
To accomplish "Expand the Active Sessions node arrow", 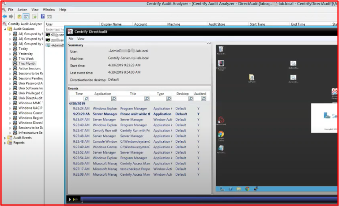I will (10, 69).
